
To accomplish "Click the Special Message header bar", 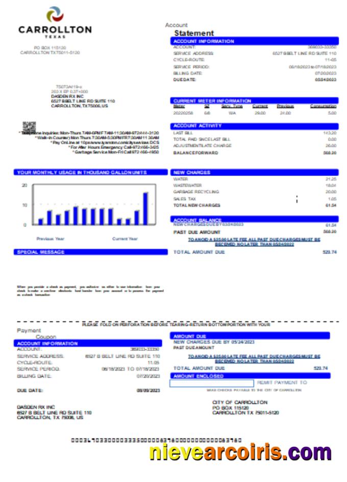I will click(x=90, y=252).
